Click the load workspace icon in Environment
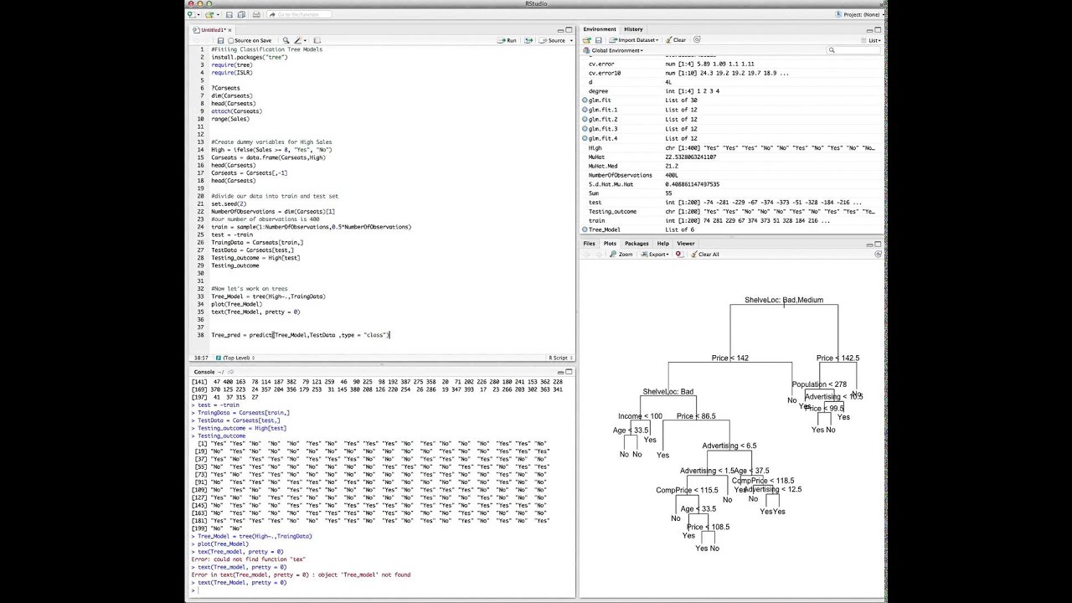The image size is (1072, 603). 587,40
